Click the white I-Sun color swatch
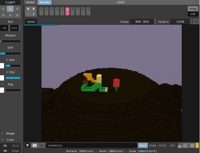200x153 pixels. [2, 65]
